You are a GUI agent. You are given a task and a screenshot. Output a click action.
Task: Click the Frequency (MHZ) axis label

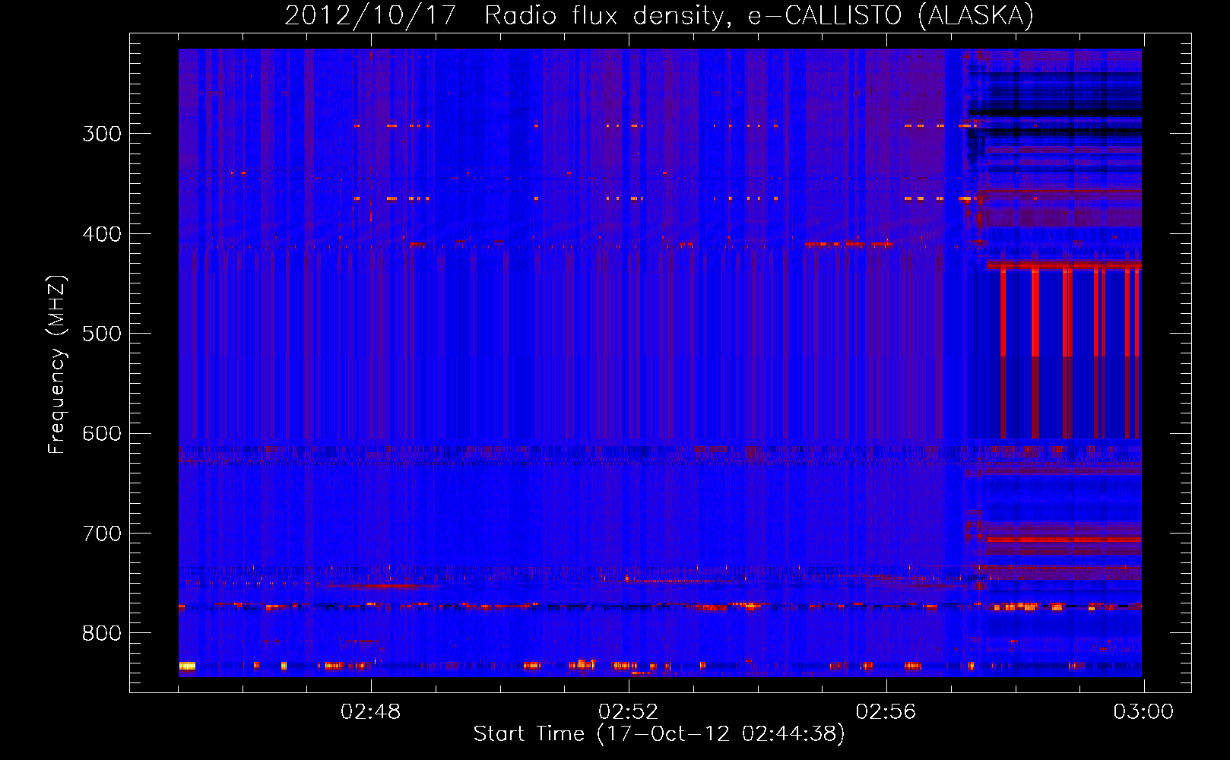click(x=57, y=364)
